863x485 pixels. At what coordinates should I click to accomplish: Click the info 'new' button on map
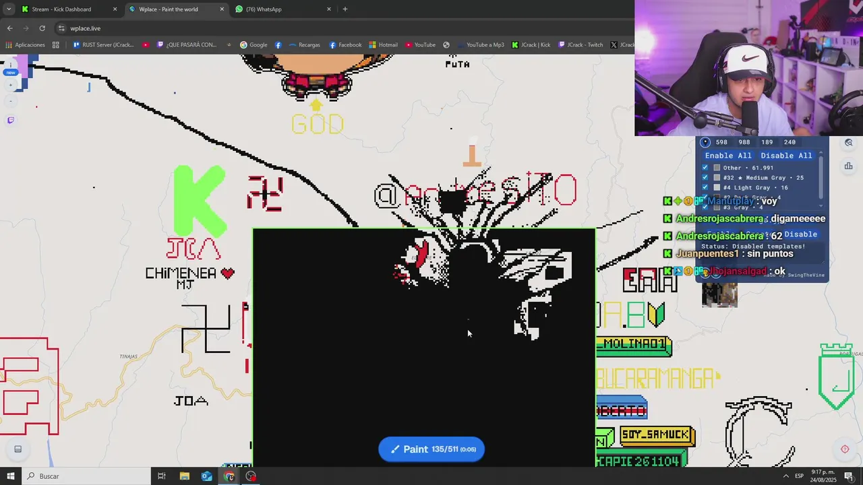click(10, 69)
